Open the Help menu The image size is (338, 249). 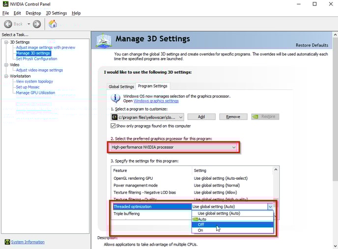(x=76, y=13)
